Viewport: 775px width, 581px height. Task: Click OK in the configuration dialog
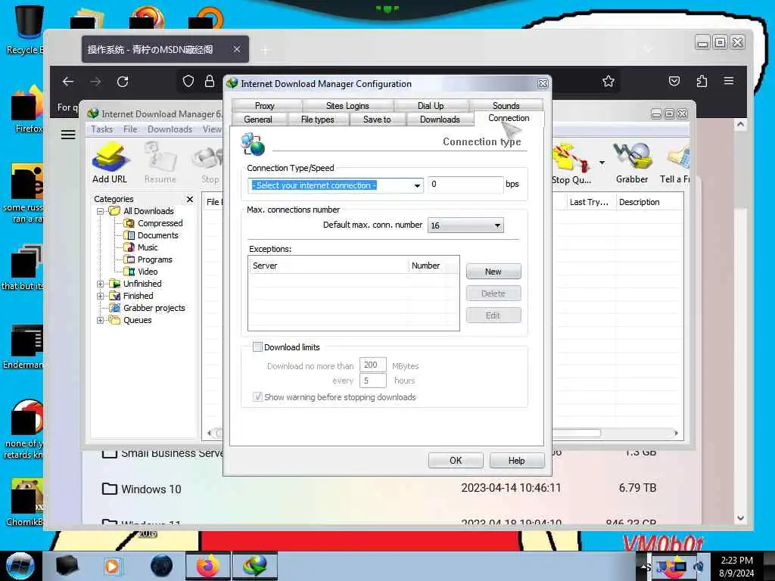click(456, 460)
